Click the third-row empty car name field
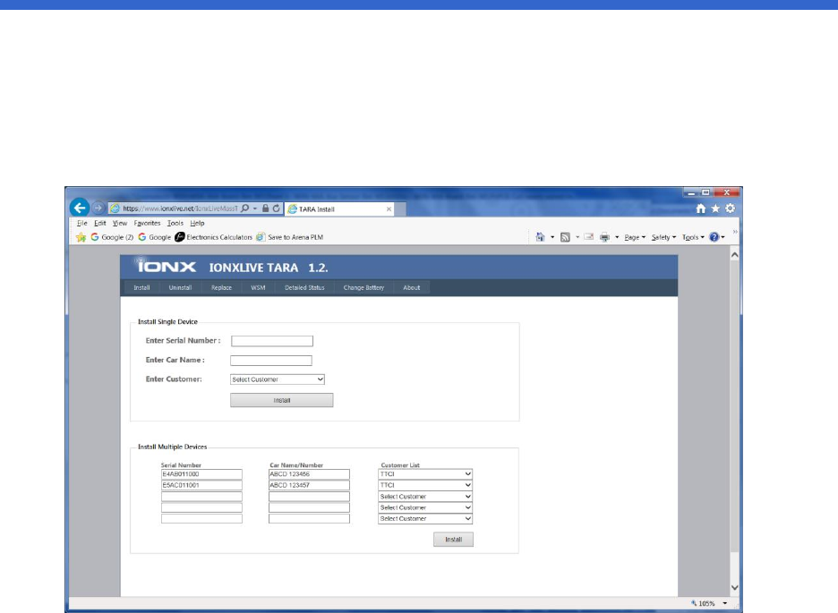The image size is (838, 613). tap(309, 497)
